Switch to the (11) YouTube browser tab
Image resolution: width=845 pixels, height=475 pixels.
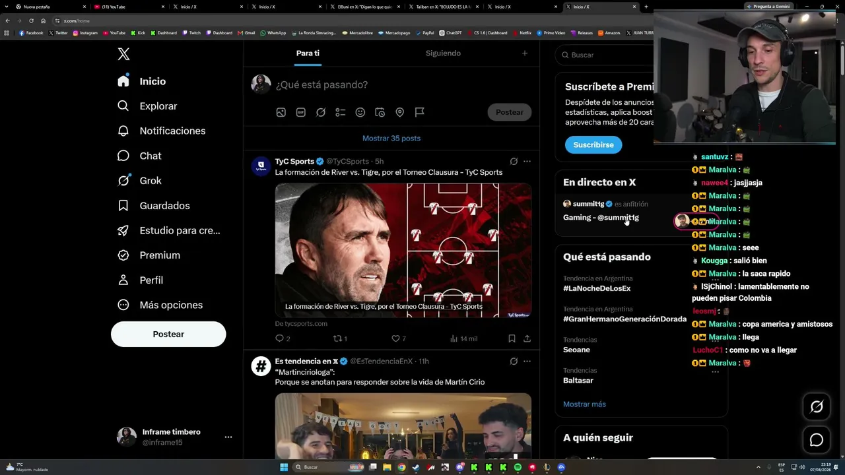128,7
